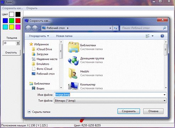The image size is (175, 128).
Task: Open the view options dropdown arrow
Action: click(153, 36)
